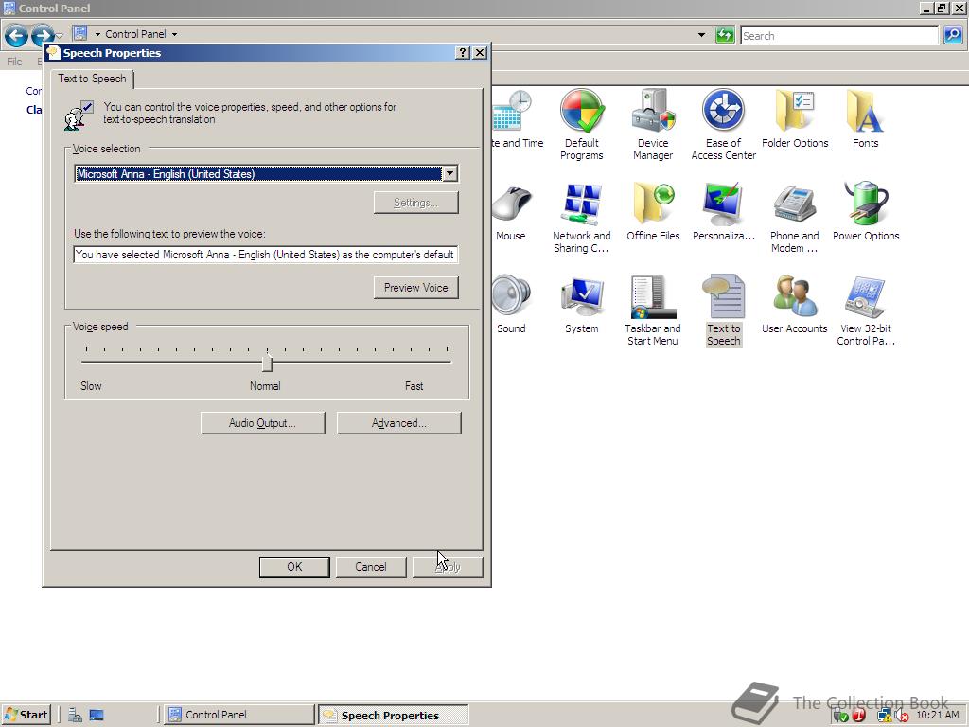
Task: Open the recent pages dropdown next to Forward
Action: click(x=60, y=35)
